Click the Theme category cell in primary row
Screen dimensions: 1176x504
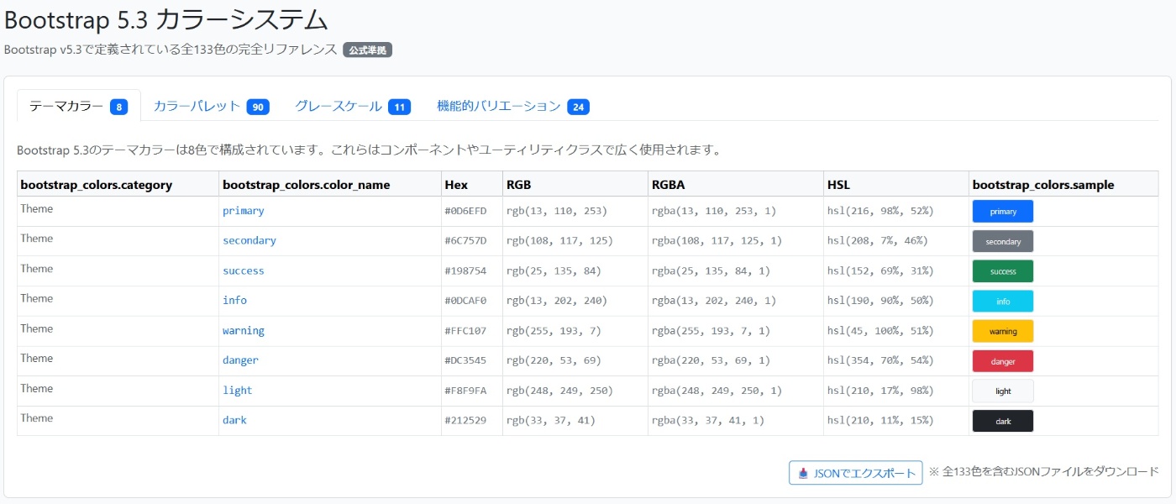click(118, 211)
